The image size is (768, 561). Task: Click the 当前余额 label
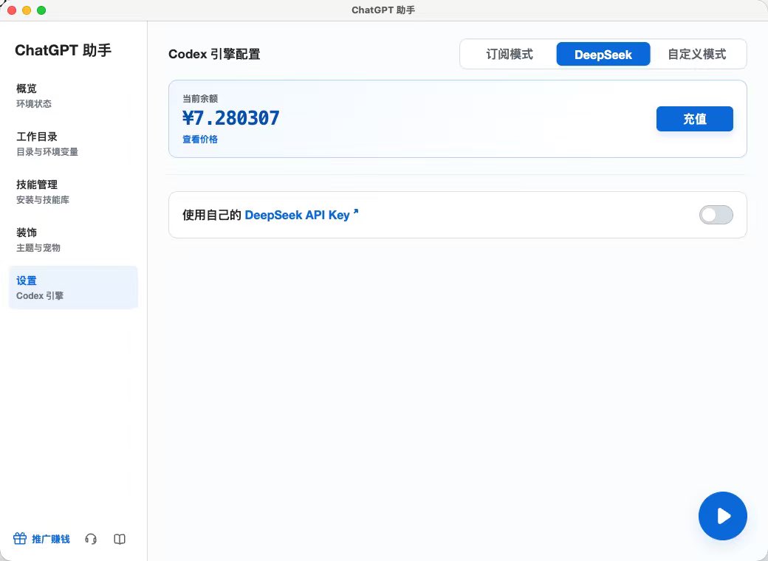pyautogui.click(x=200, y=98)
